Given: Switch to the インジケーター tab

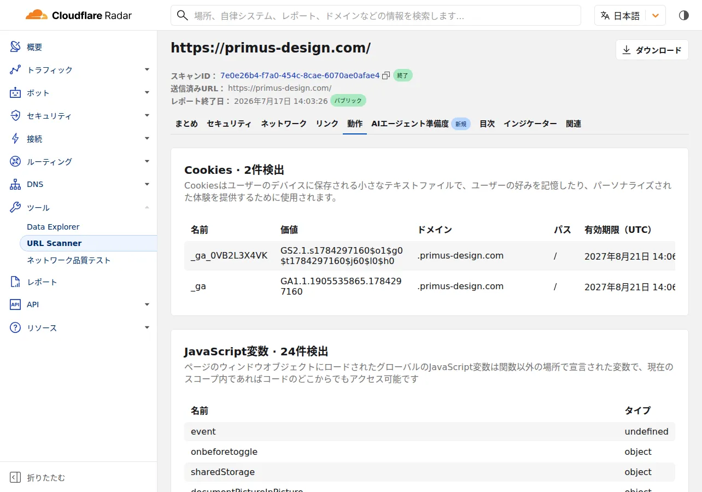Looking at the screenshot, I should pyautogui.click(x=530, y=124).
